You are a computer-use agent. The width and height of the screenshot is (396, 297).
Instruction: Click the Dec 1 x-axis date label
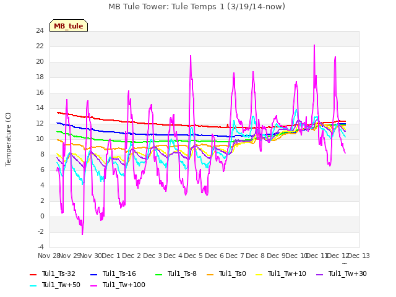pos(111,256)
